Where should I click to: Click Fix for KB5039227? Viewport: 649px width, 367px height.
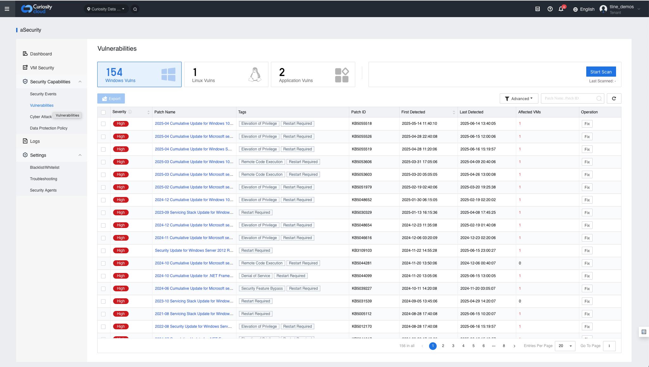(x=587, y=288)
